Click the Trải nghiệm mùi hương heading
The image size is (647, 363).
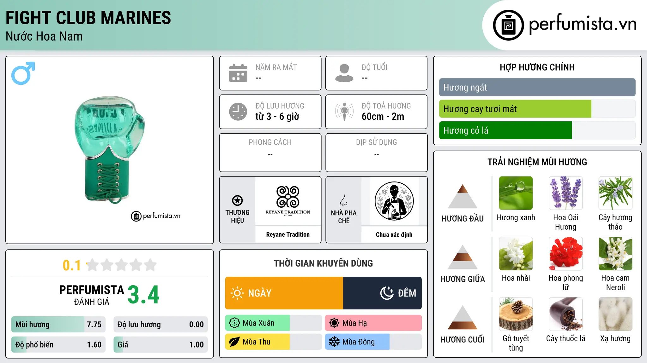tap(537, 162)
